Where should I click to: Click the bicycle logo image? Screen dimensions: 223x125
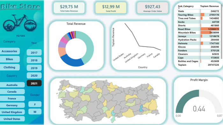20,23
